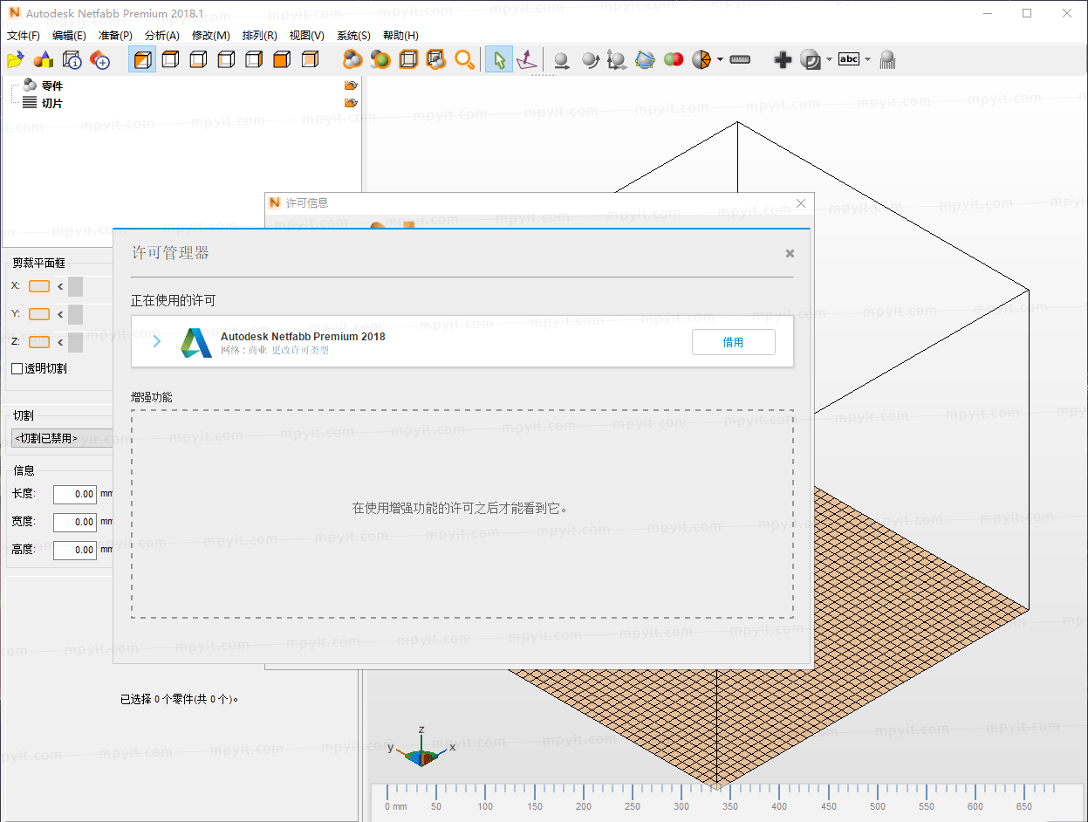The width and height of the screenshot is (1088, 822).
Task: Click the purple align-to-plane icon
Action: 527,59
